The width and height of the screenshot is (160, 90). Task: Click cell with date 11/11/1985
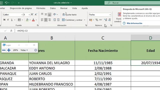pyautogui.click(x=103, y=63)
